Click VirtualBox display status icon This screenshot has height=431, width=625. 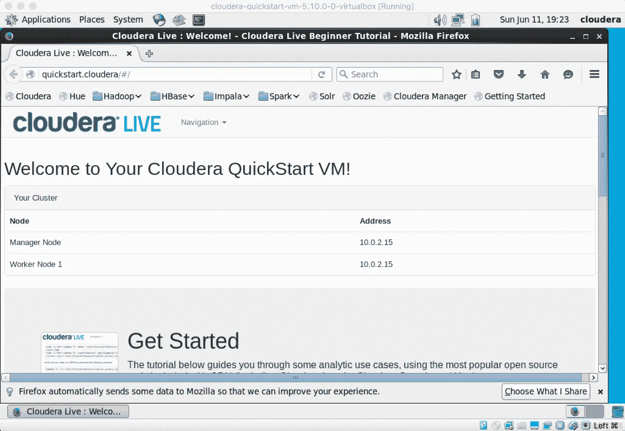coord(534,425)
